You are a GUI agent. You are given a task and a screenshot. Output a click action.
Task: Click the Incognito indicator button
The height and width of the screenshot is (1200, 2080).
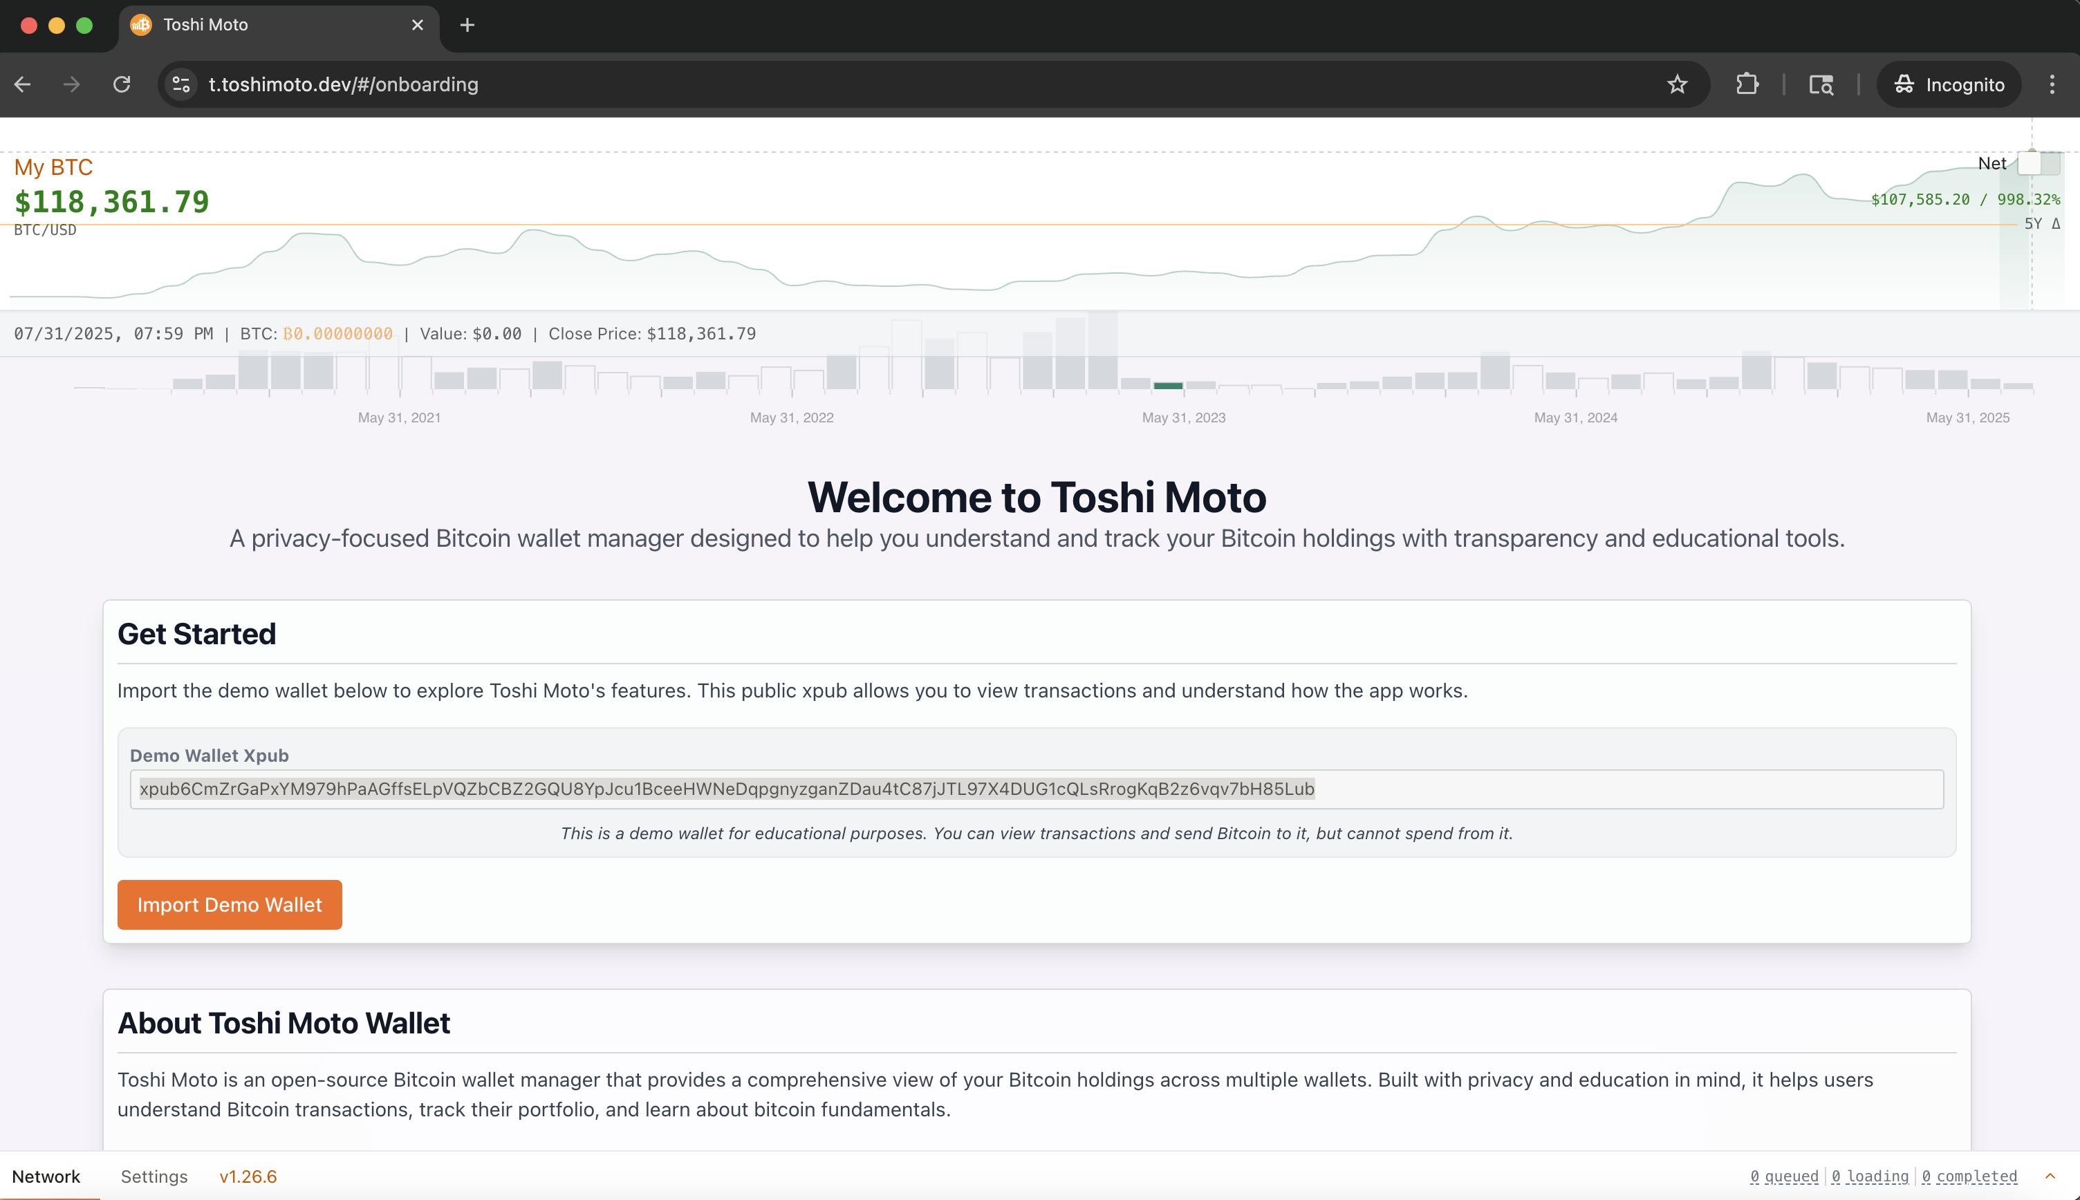pyautogui.click(x=1949, y=84)
